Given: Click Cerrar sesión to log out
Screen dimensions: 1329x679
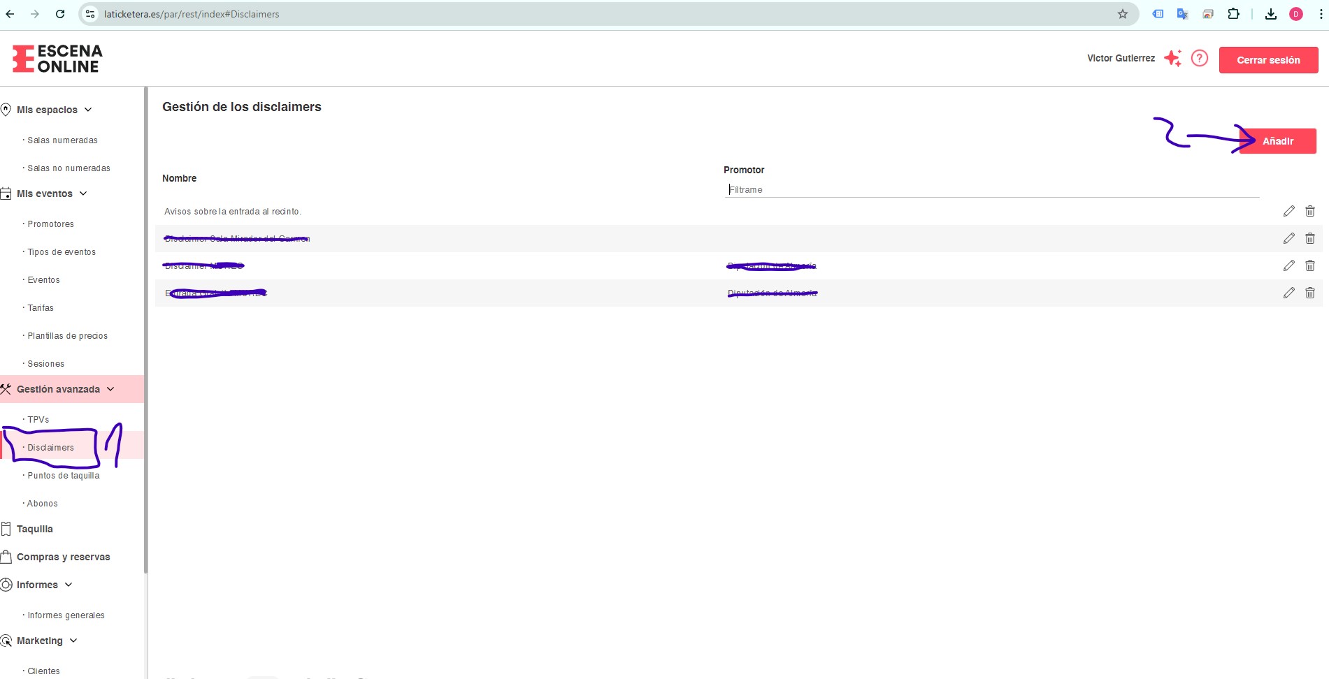Looking at the screenshot, I should click(1268, 60).
